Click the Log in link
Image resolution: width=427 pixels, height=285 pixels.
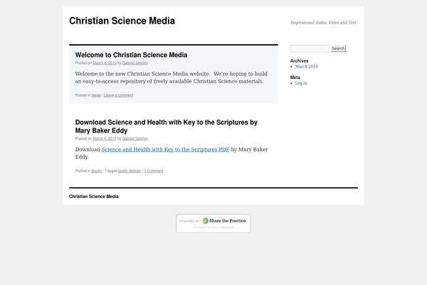(301, 83)
